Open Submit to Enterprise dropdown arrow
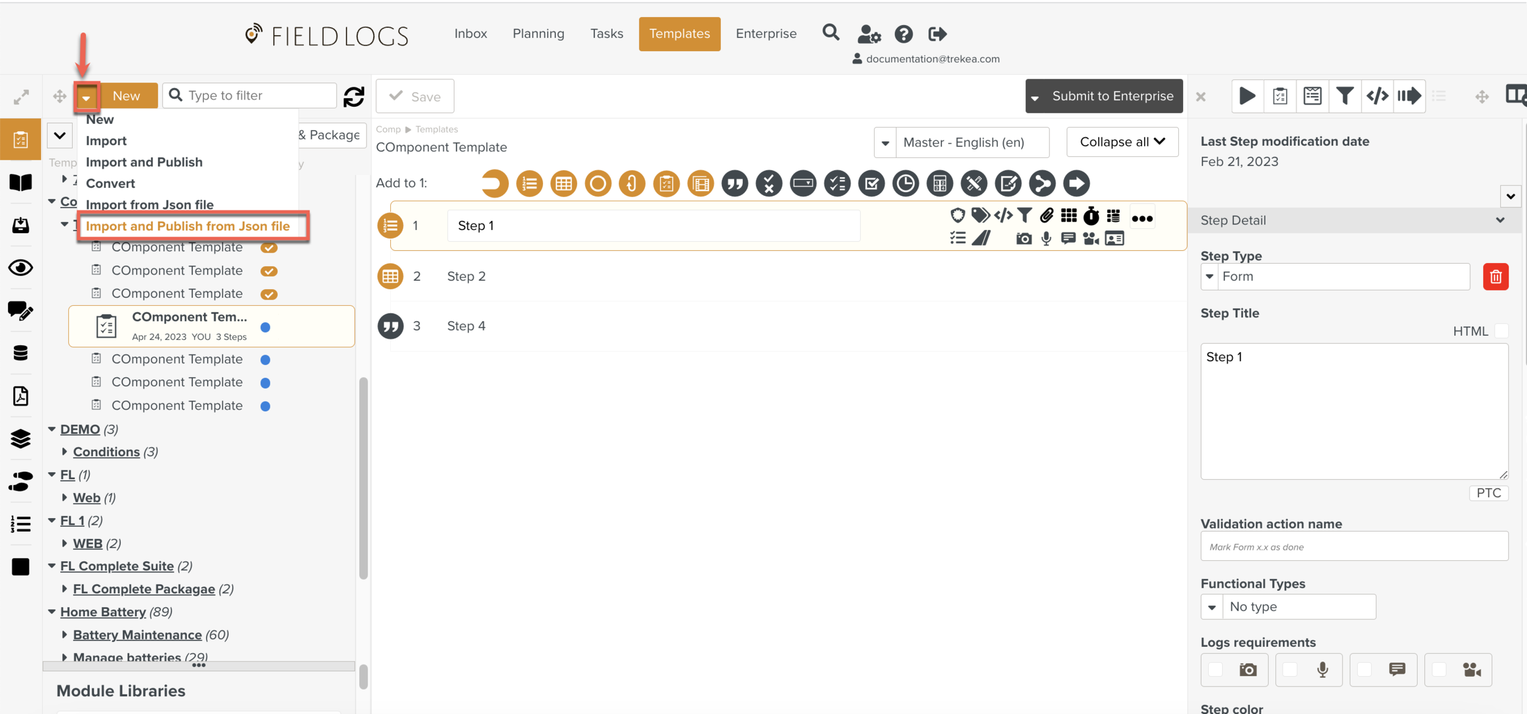Image resolution: width=1527 pixels, height=714 pixels. point(1035,97)
